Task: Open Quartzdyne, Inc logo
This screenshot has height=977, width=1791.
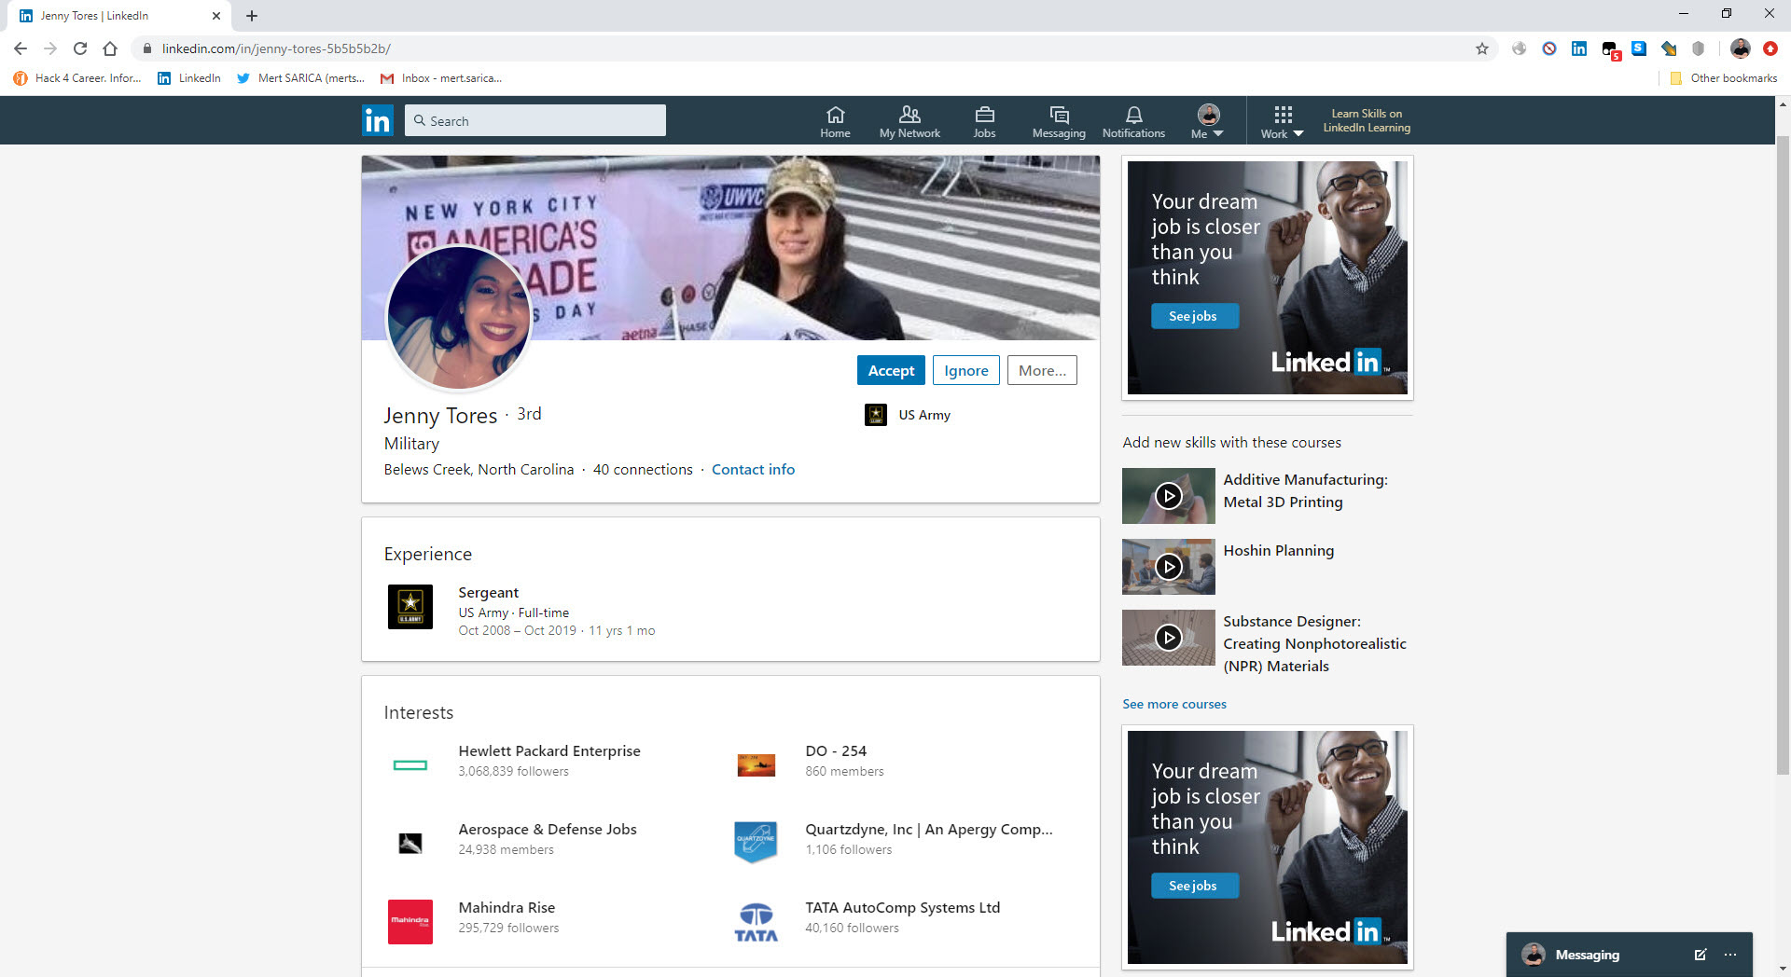Action: [x=757, y=843]
